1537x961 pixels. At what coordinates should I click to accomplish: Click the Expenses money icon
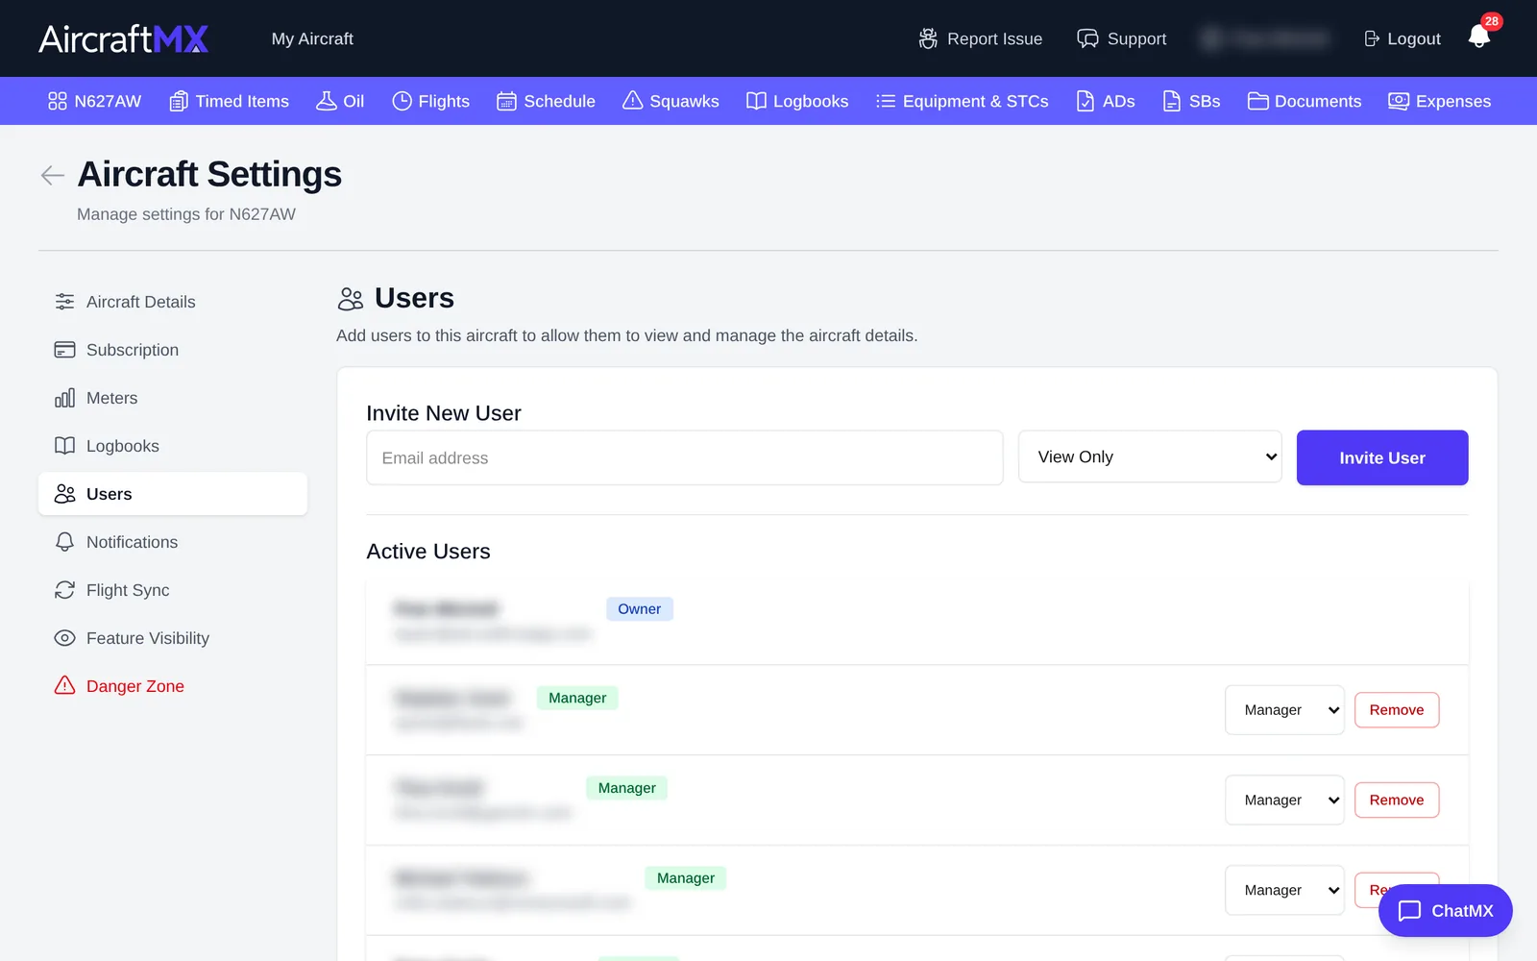coord(1399,101)
